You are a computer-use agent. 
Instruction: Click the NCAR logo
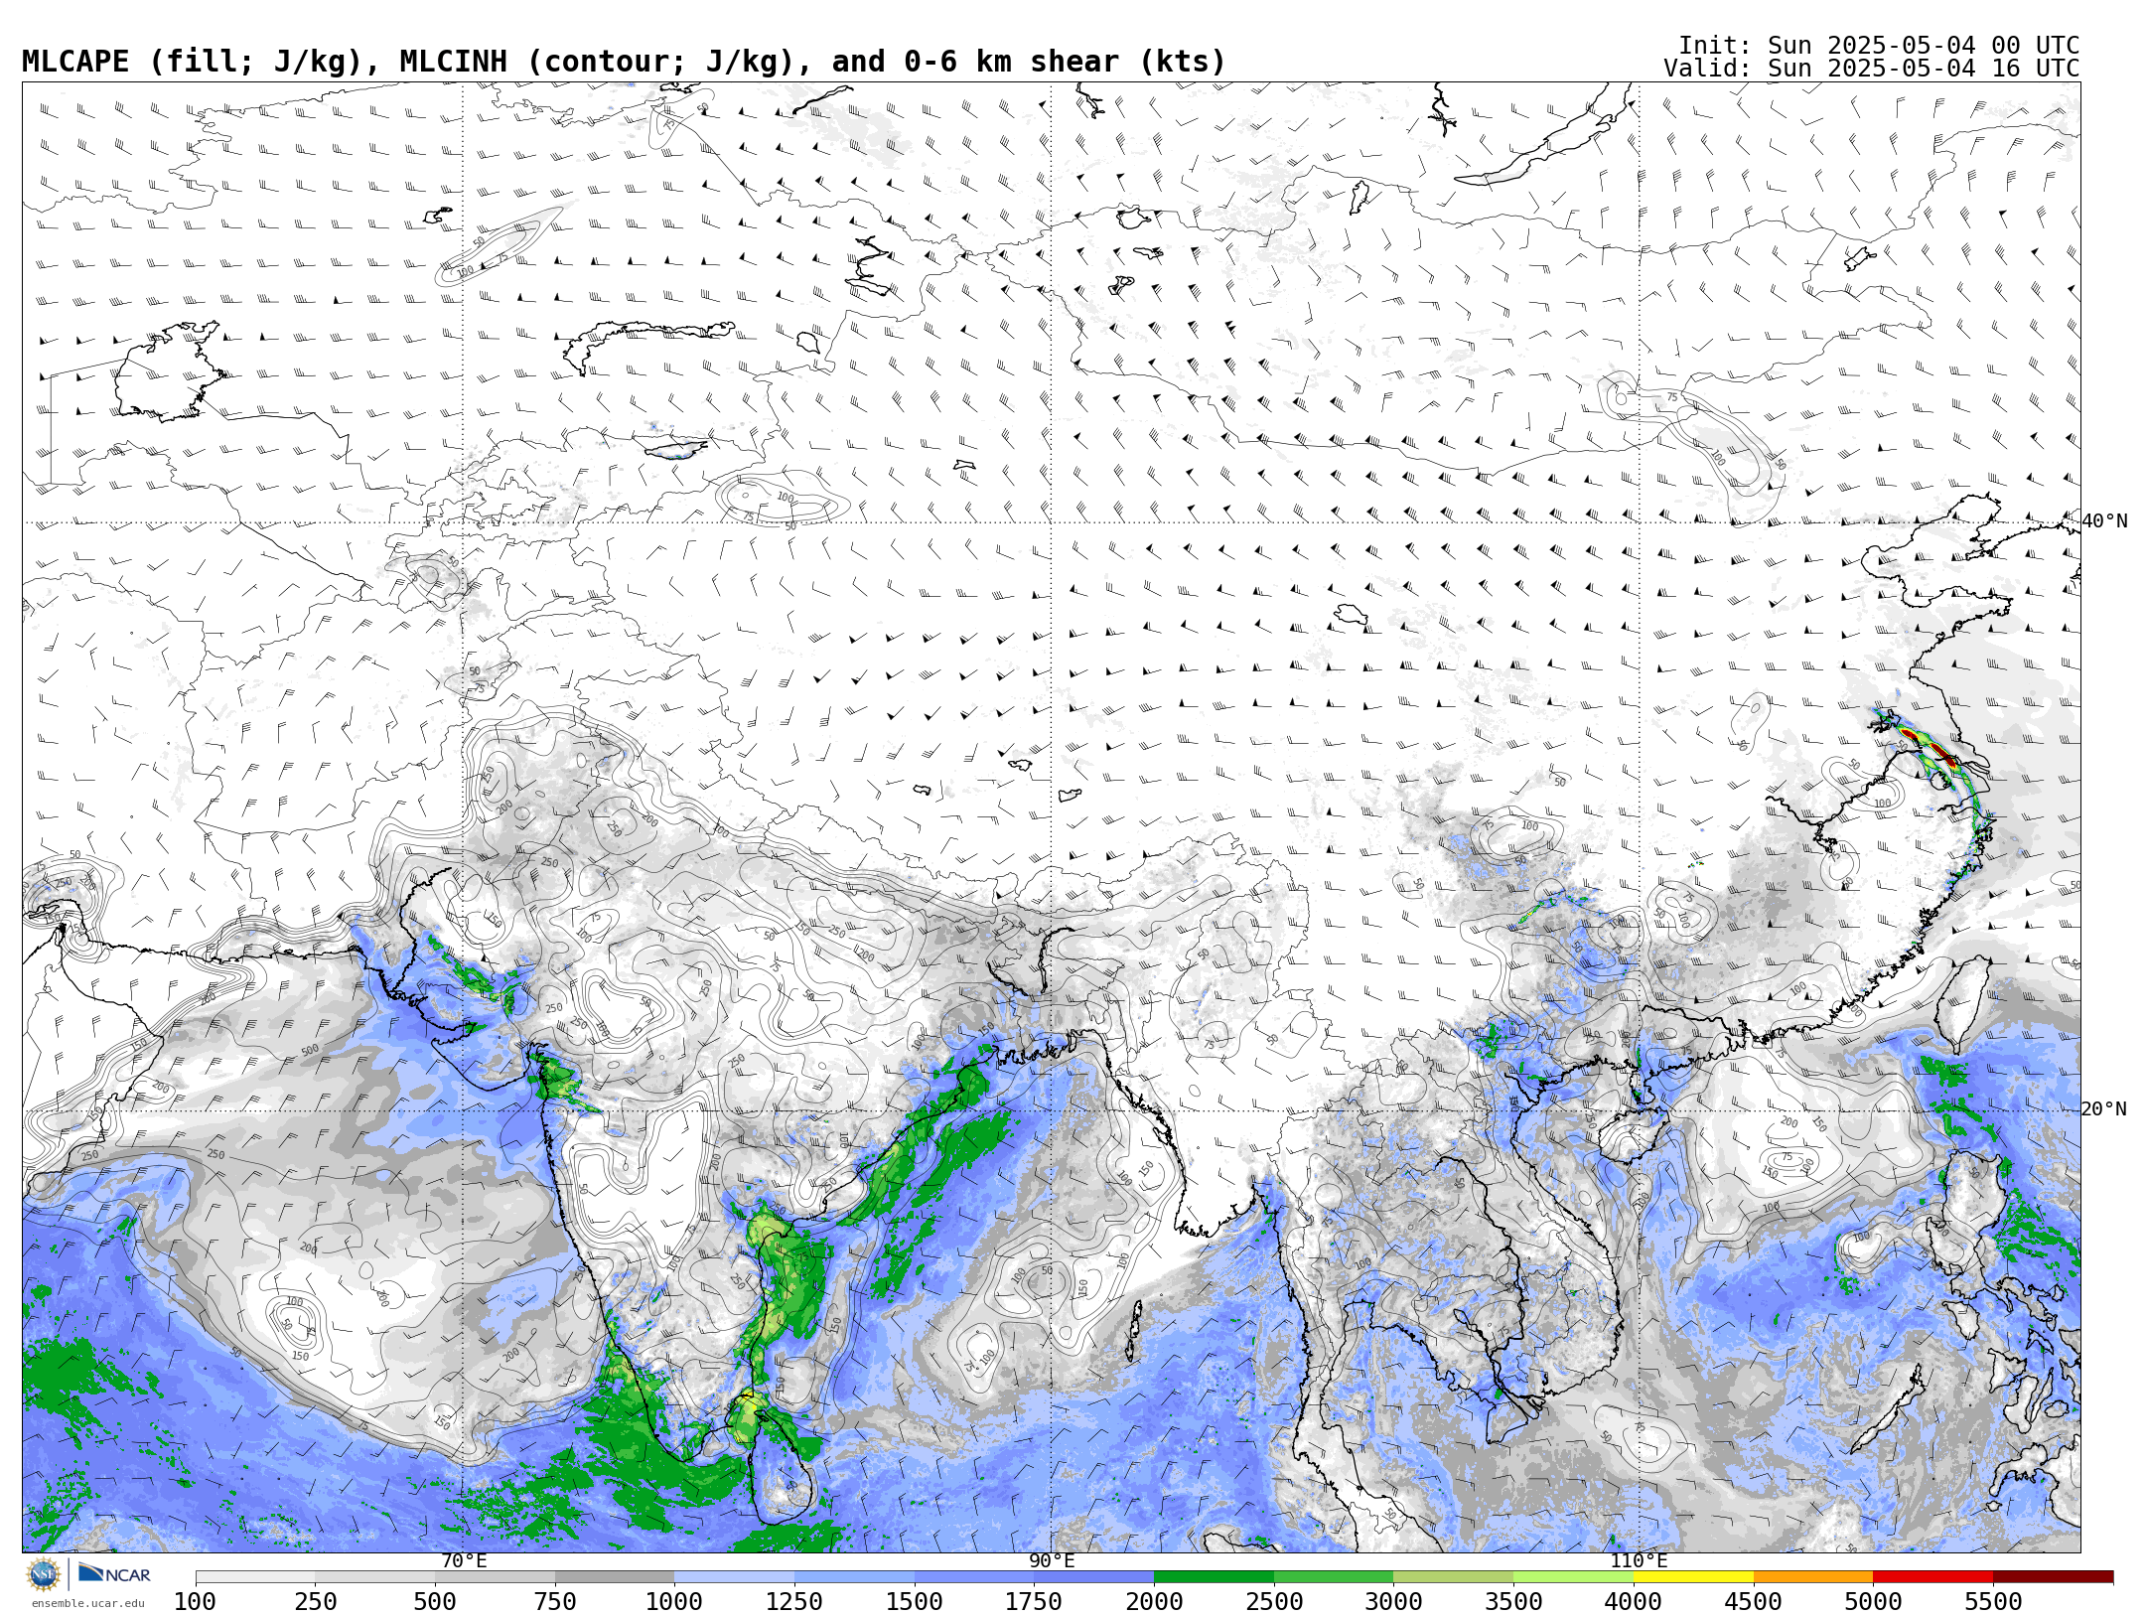pos(114,1574)
